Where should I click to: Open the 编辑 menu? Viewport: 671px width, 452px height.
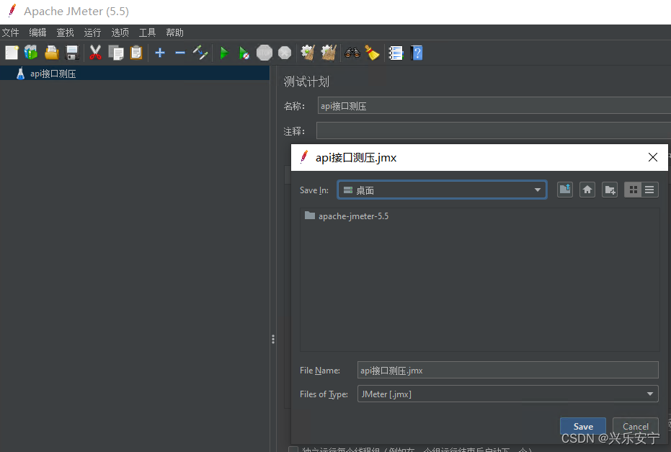tap(37, 32)
